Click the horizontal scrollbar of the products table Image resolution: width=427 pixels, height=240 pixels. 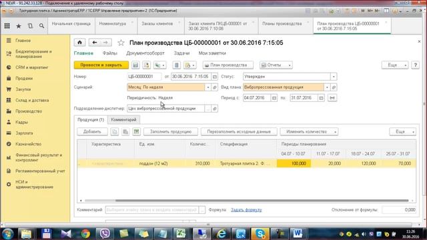(262, 201)
